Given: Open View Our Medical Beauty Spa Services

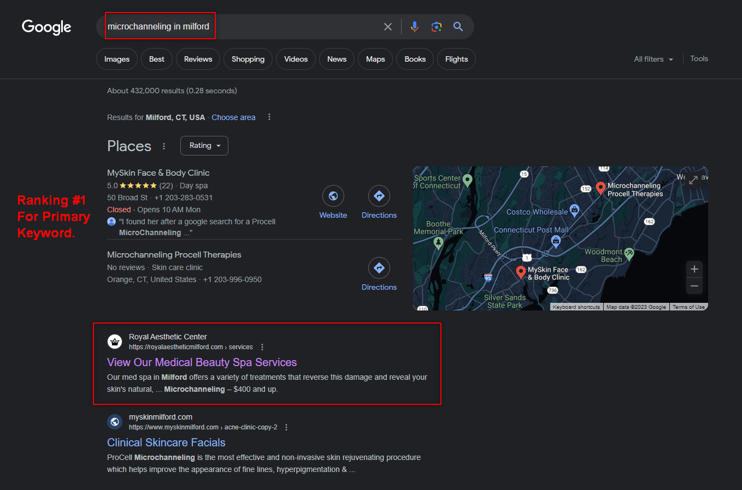Looking at the screenshot, I should click(202, 362).
